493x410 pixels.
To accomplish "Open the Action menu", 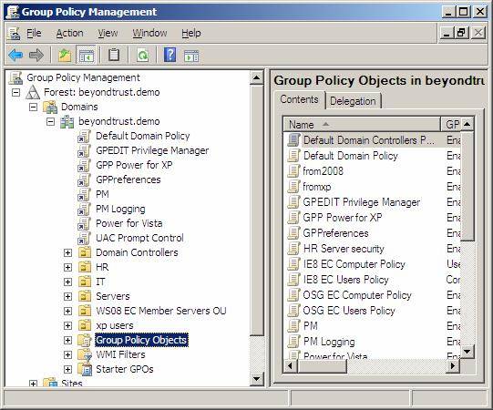I will (x=69, y=33).
